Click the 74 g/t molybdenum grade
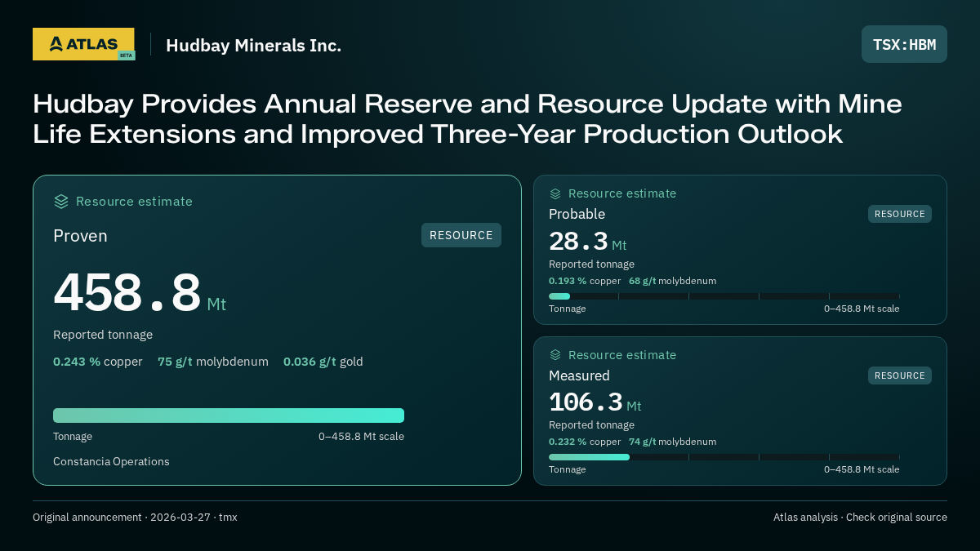 click(x=672, y=442)
